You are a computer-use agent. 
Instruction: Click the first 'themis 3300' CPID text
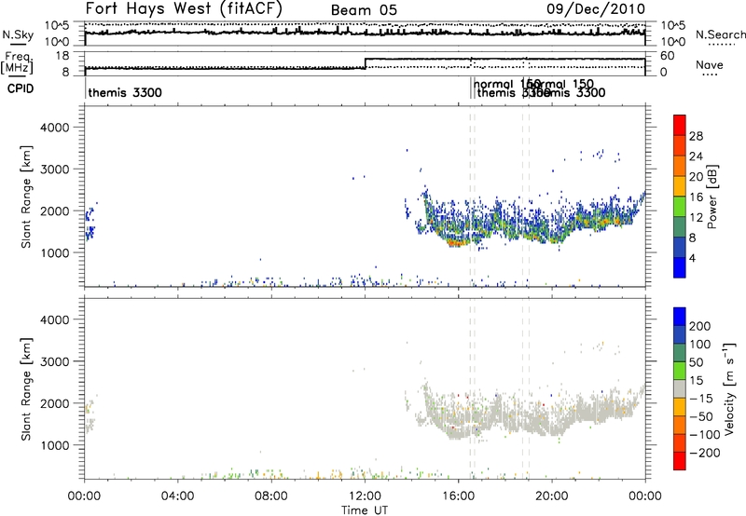click(x=125, y=92)
